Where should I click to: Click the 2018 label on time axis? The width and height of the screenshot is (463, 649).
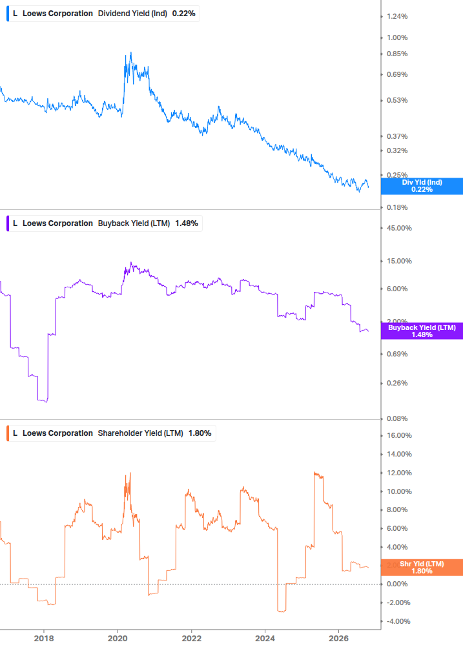pyautogui.click(x=44, y=639)
